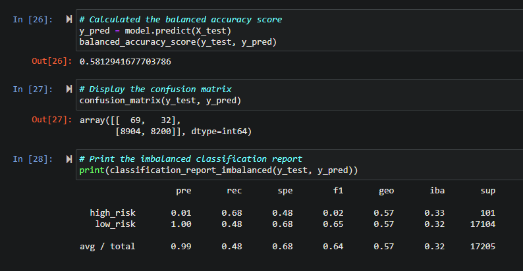Click the 'avg / total' row label

[x=107, y=247]
